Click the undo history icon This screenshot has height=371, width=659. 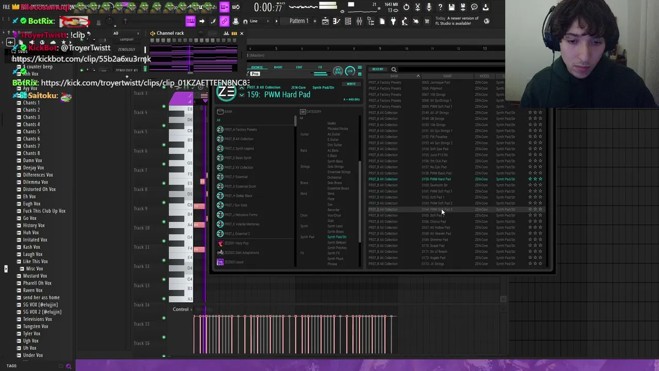406,7
